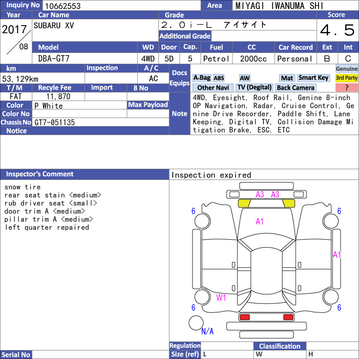The height and width of the screenshot is (359, 359).
Task: Select the Back Camera badge
Action: click(x=295, y=88)
